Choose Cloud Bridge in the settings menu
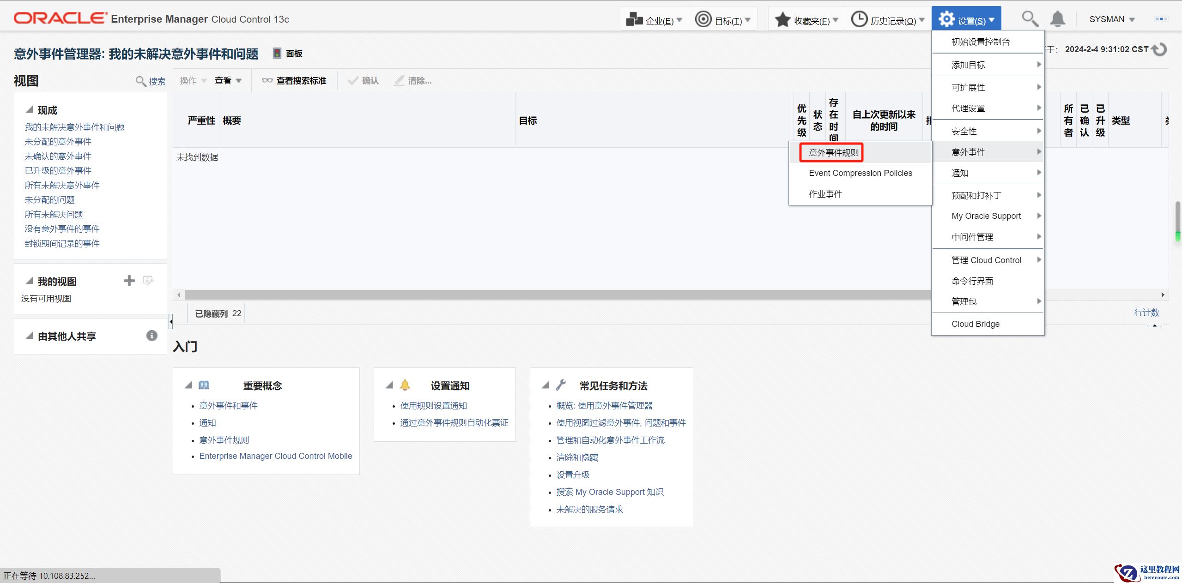Screen dimensions: 1182x583 tap(975, 324)
